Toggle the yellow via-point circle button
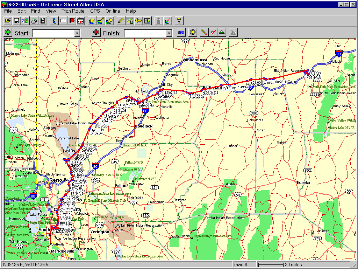 (x=192, y=33)
